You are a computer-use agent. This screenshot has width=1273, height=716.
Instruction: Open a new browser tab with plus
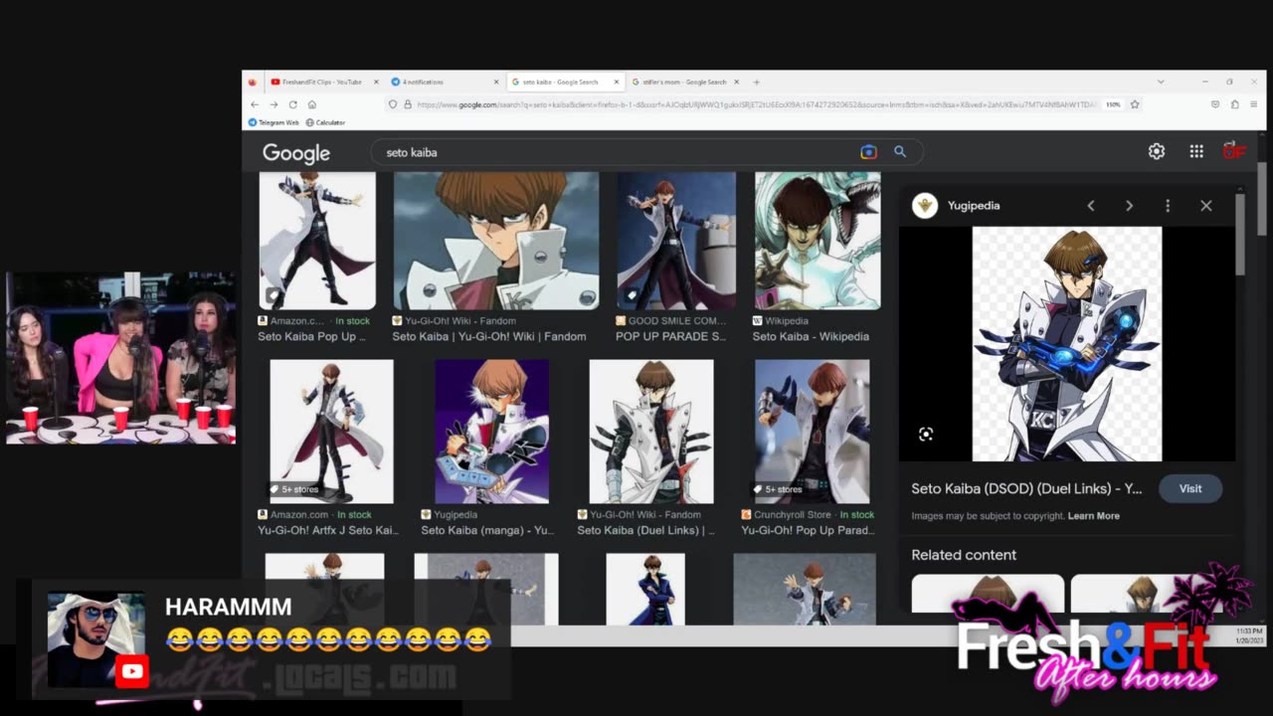click(x=756, y=82)
